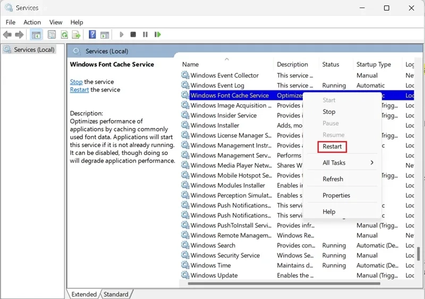Screen dimensions: 425x299
Task: Choose Restart in the context menu
Action: (332, 147)
